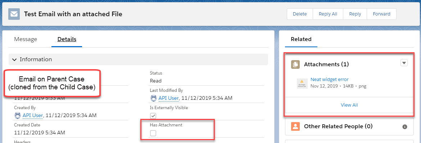421x143 pixels.
Task: Click View All in Attachments
Action: coord(349,105)
